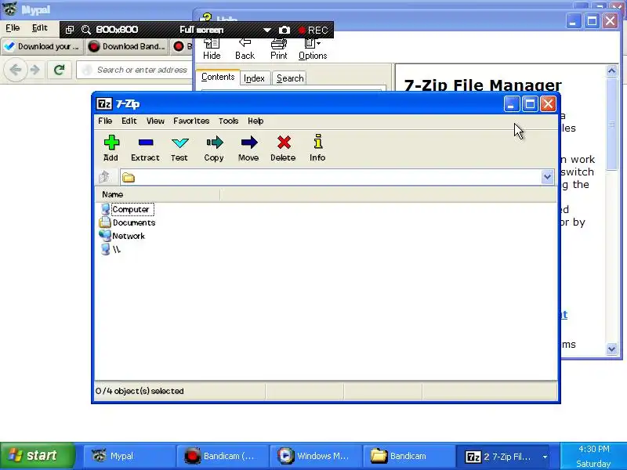The image size is (627, 470).
Task: Open the 7-Zip address path dropdown
Action: pos(547,177)
